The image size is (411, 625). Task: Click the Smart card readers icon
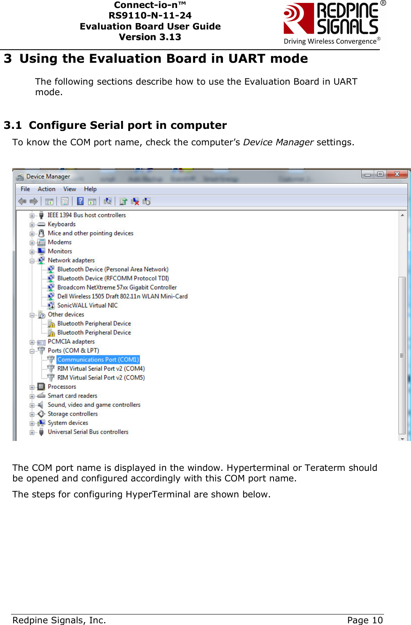coord(41,395)
